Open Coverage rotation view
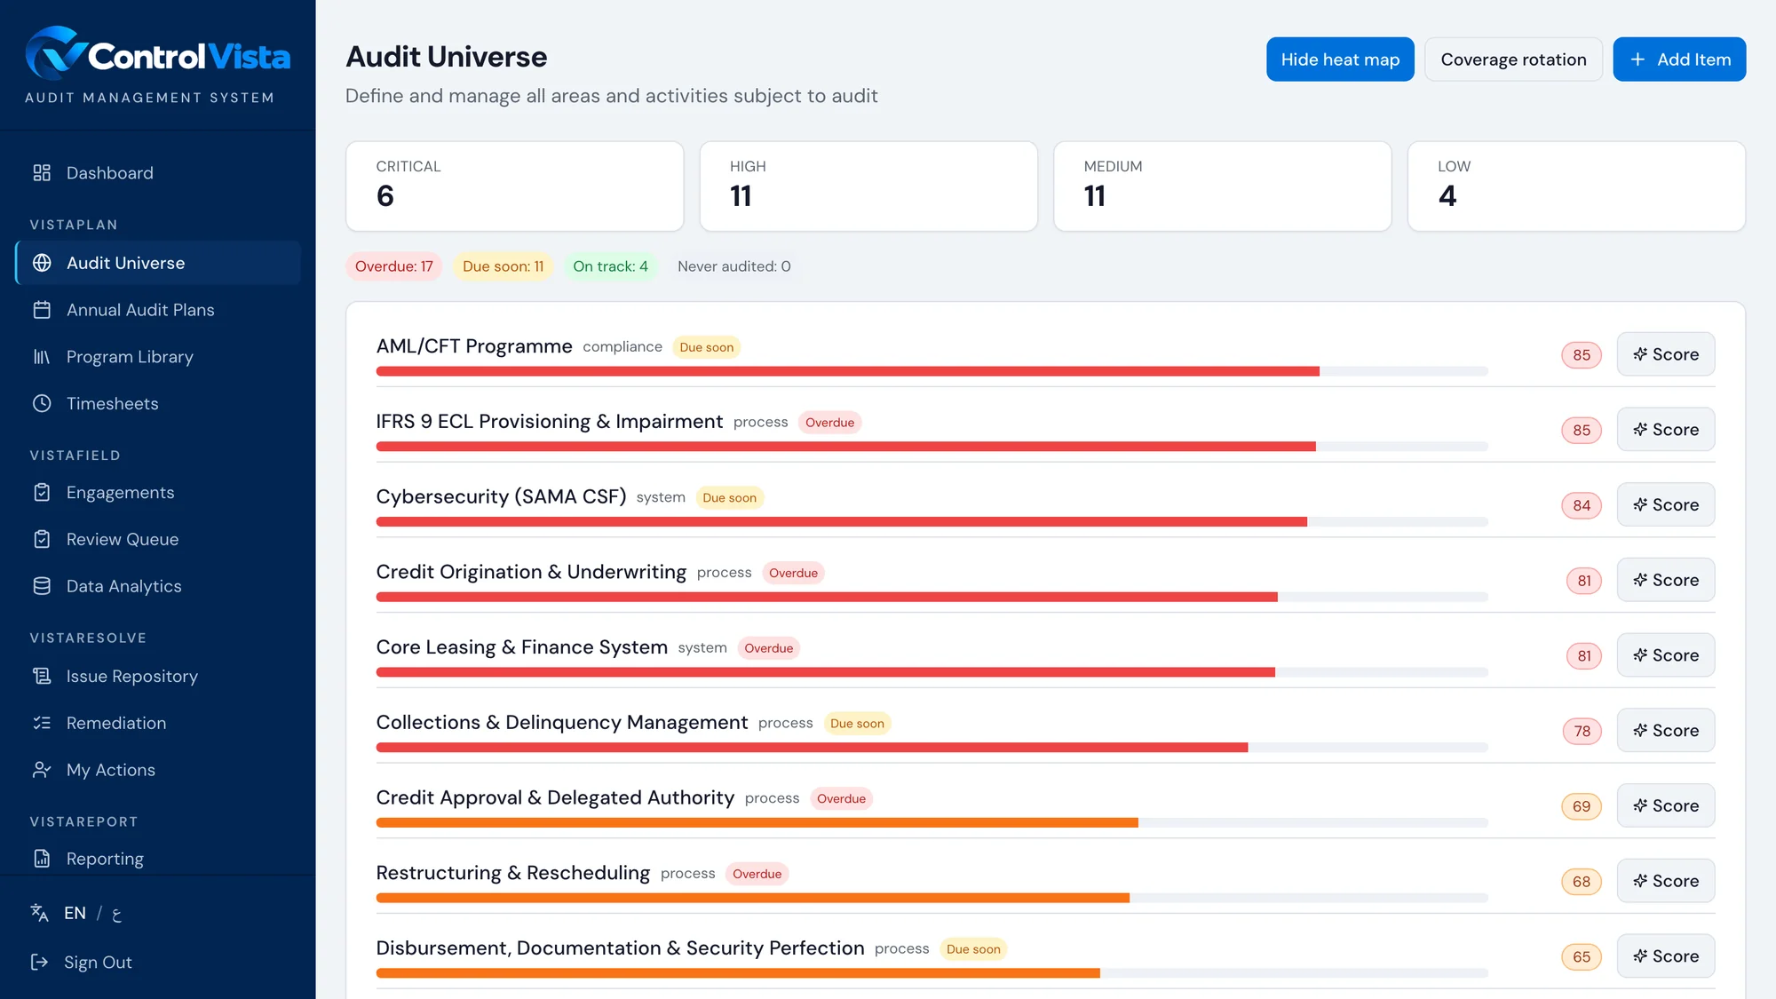Screen dimensions: 1776x999 point(1513,59)
